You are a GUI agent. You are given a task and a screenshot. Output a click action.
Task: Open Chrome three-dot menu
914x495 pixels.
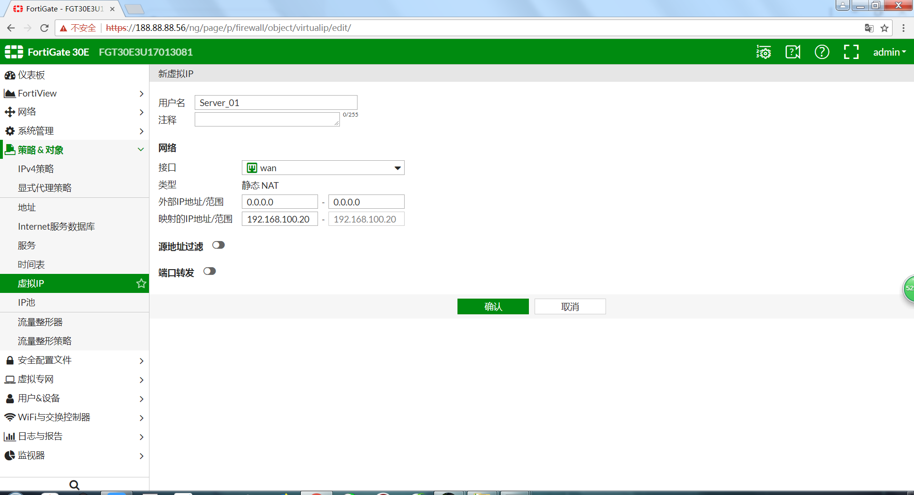tap(904, 28)
